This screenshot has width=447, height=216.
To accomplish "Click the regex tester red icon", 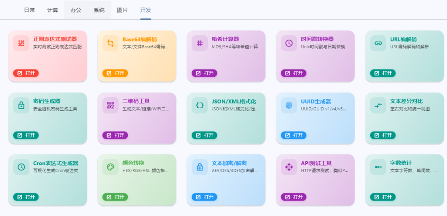I will click(x=21, y=43).
